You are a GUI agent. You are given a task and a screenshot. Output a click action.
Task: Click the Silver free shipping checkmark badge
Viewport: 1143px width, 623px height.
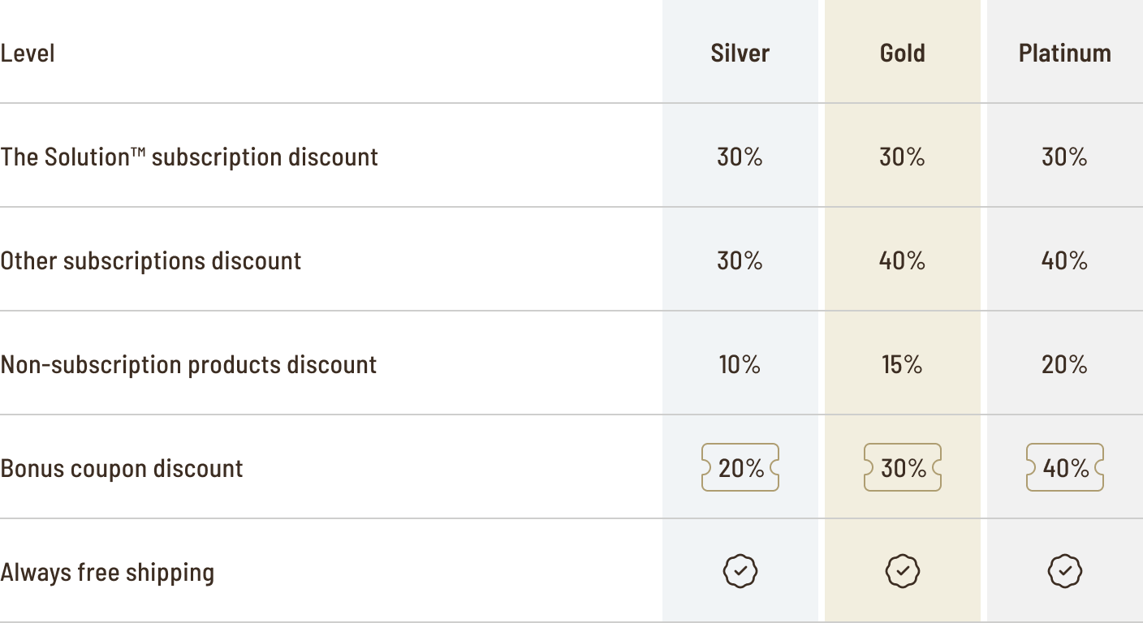tap(740, 571)
